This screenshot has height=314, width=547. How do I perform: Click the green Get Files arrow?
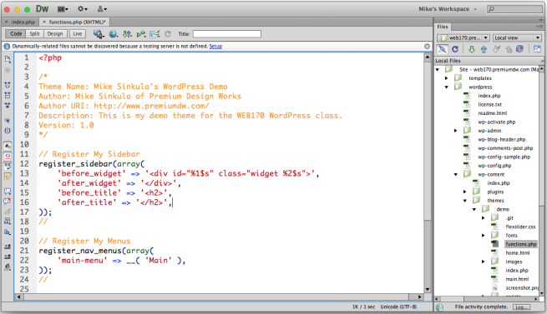[472, 49]
